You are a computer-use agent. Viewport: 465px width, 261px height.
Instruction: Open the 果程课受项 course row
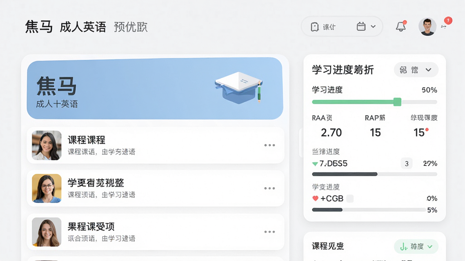point(155,232)
